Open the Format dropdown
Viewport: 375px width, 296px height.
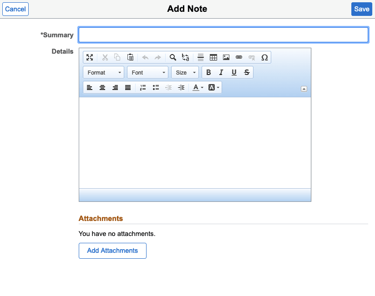(103, 72)
